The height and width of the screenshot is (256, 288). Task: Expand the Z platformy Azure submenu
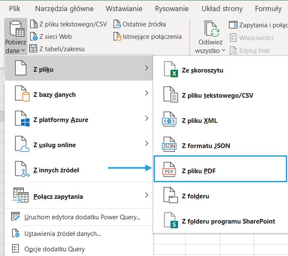coord(146,119)
